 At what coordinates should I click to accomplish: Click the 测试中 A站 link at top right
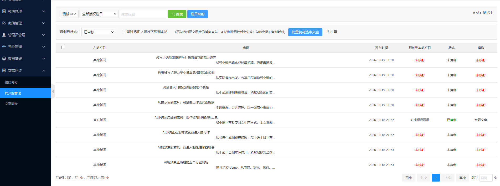(x=488, y=13)
